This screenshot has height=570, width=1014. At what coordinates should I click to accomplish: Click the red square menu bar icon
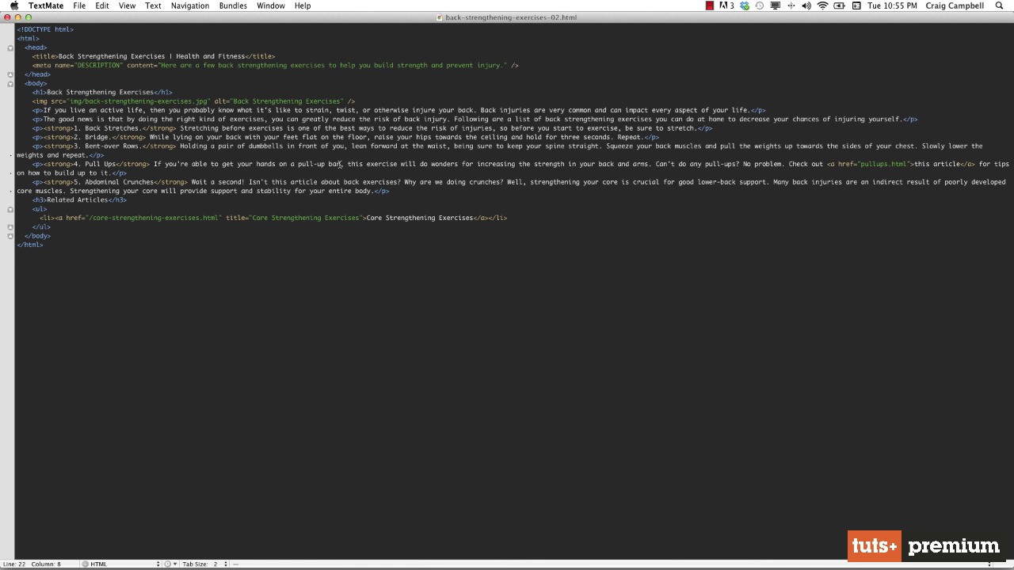tap(710, 6)
